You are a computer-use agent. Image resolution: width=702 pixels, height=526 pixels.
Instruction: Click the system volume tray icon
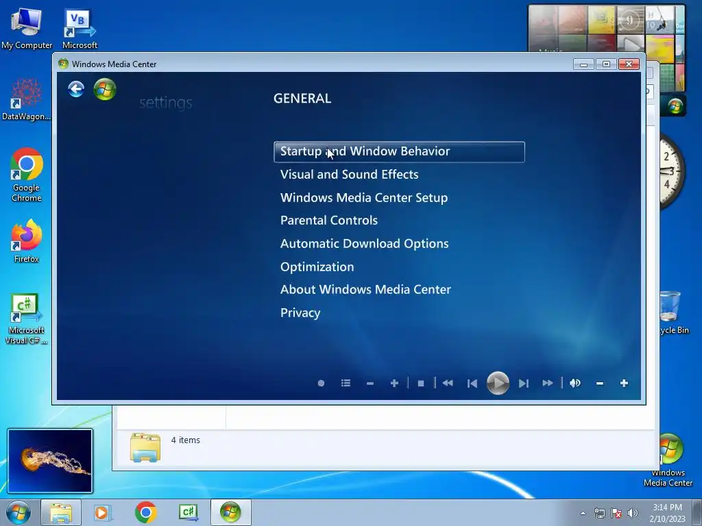(x=632, y=513)
